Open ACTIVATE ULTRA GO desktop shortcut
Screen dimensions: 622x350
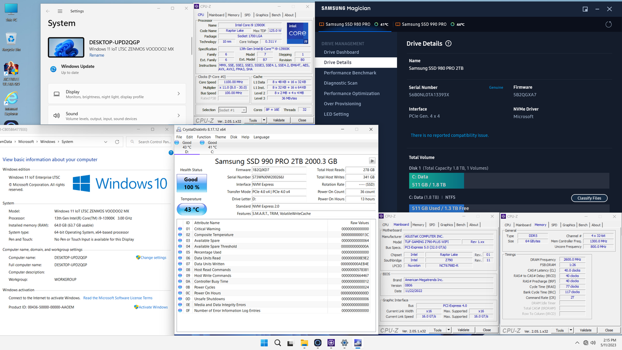tap(11, 74)
